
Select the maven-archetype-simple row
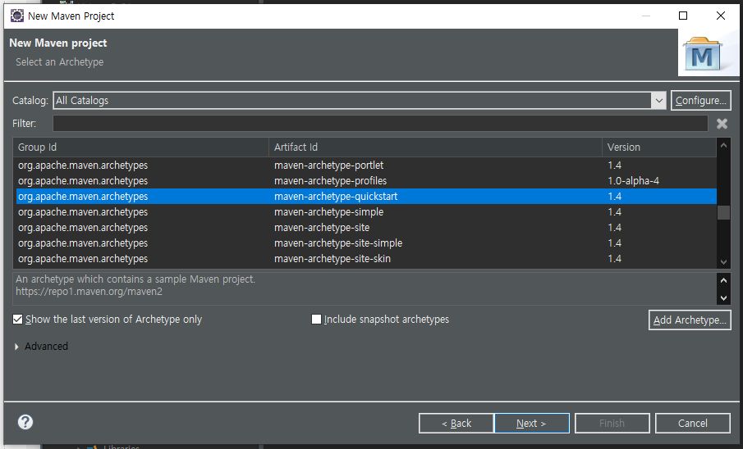click(x=365, y=212)
